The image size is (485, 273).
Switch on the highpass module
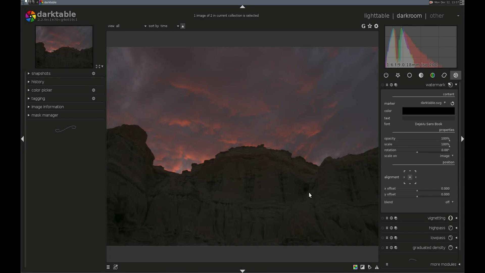tap(382, 228)
